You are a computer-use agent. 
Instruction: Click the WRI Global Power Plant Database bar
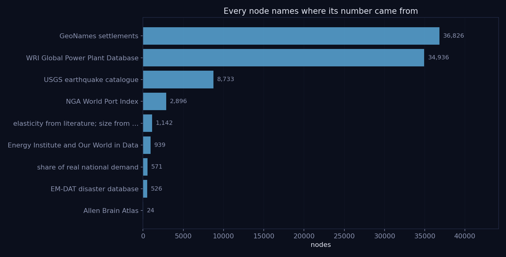pyautogui.click(x=284, y=58)
